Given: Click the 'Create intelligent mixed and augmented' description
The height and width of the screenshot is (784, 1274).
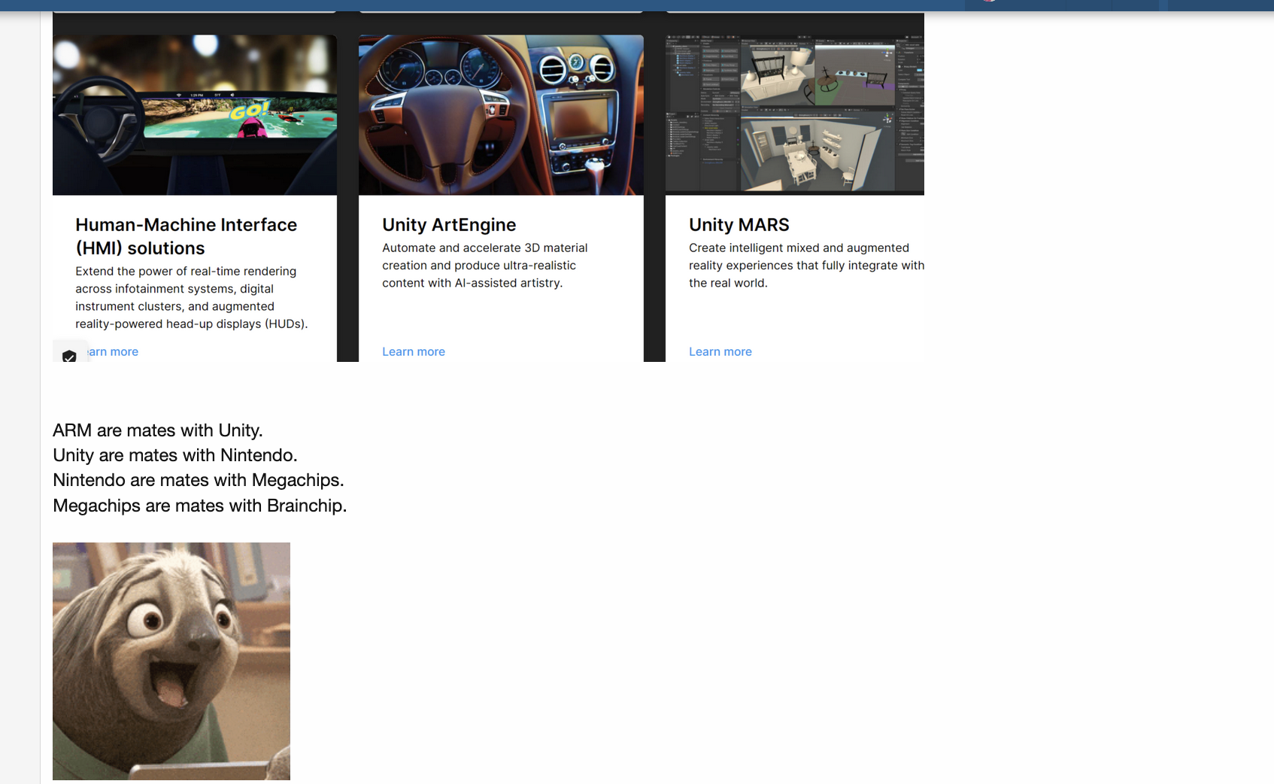Looking at the screenshot, I should pos(806,266).
